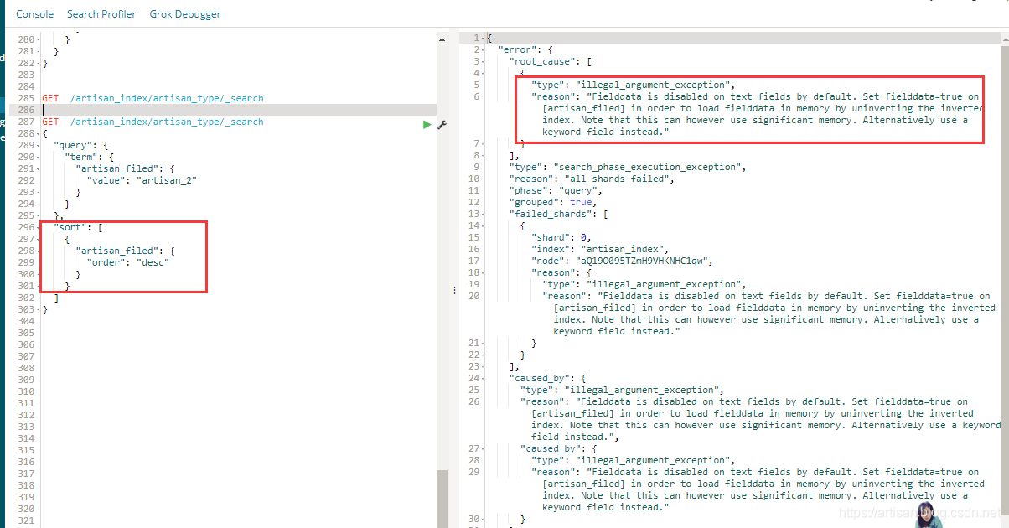Open the Console tab
Viewport: 1009px width, 528px height.
(34, 14)
